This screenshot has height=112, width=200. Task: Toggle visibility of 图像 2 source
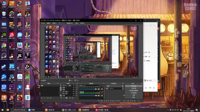point(74,88)
